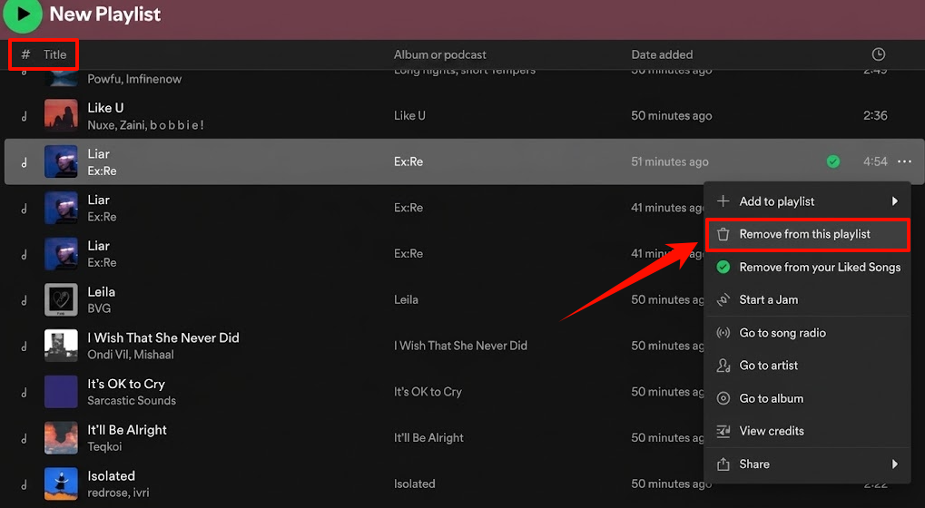
Task: Select Go to artist
Action: point(807,366)
